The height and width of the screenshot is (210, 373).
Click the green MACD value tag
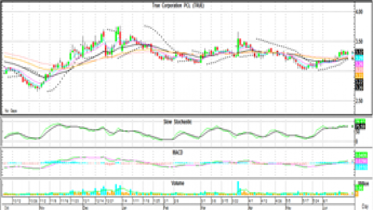pos(361,155)
